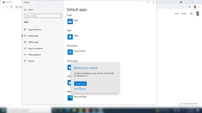Minimize the Settings window

pos(142,2)
